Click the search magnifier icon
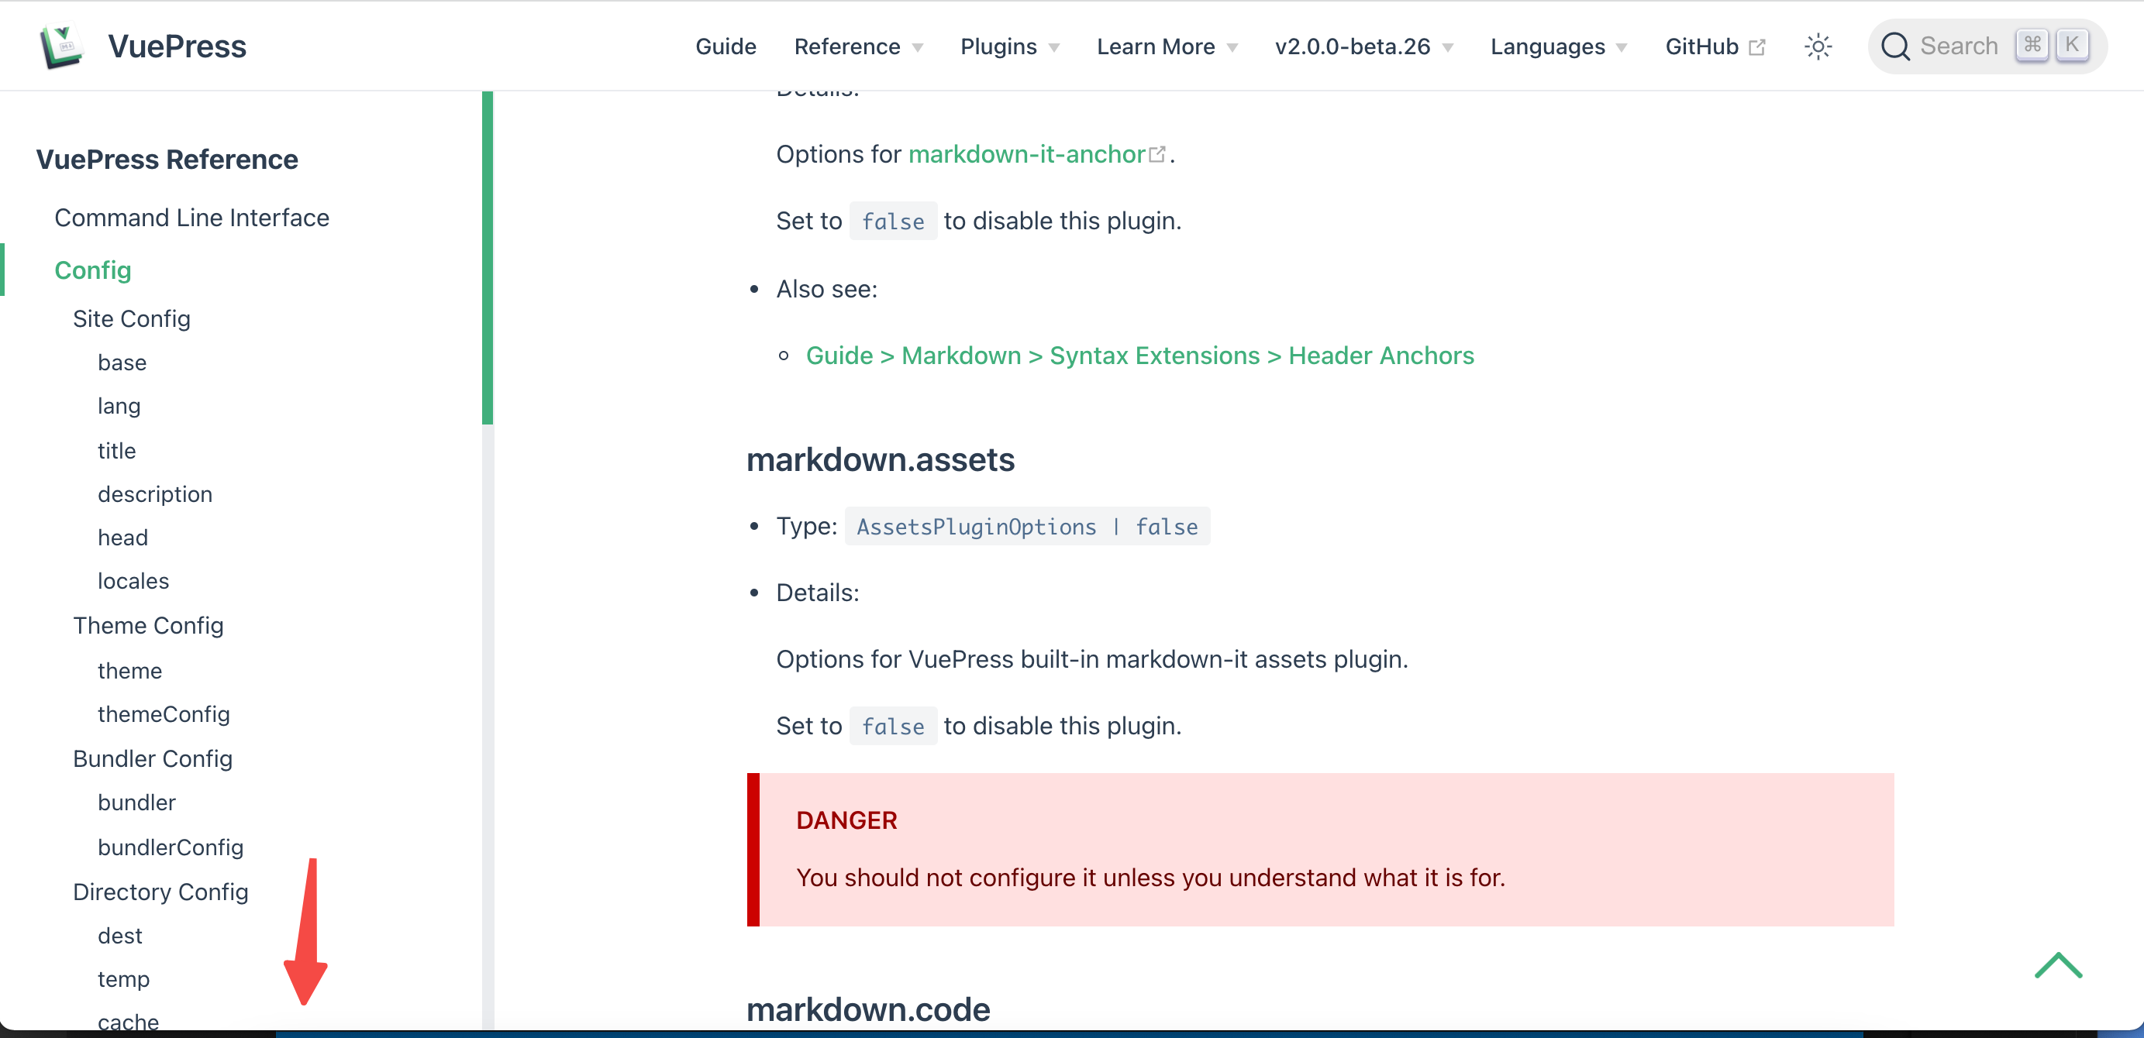The image size is (2144, 1038). point(1896,46)
